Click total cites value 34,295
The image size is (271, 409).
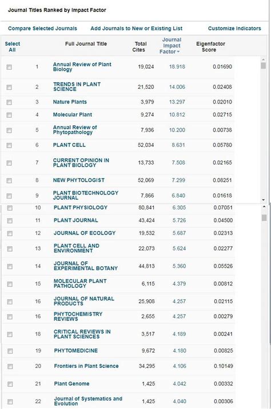(x=147, y=366)
